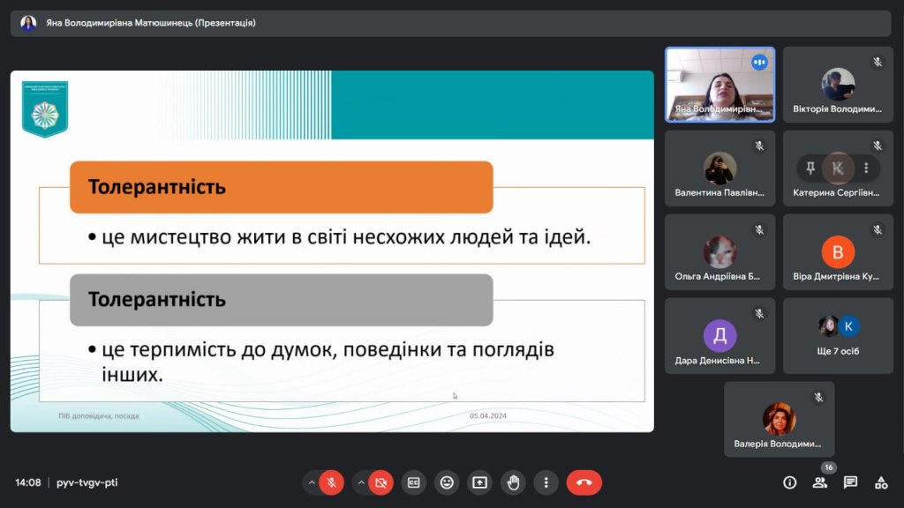
Task: Expand microphone audio settings arrow
Action: (312, 482)
